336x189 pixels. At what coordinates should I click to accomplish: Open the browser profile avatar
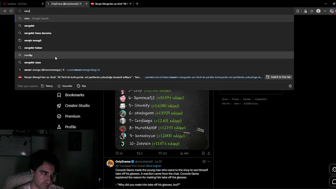tap(318, 11)
